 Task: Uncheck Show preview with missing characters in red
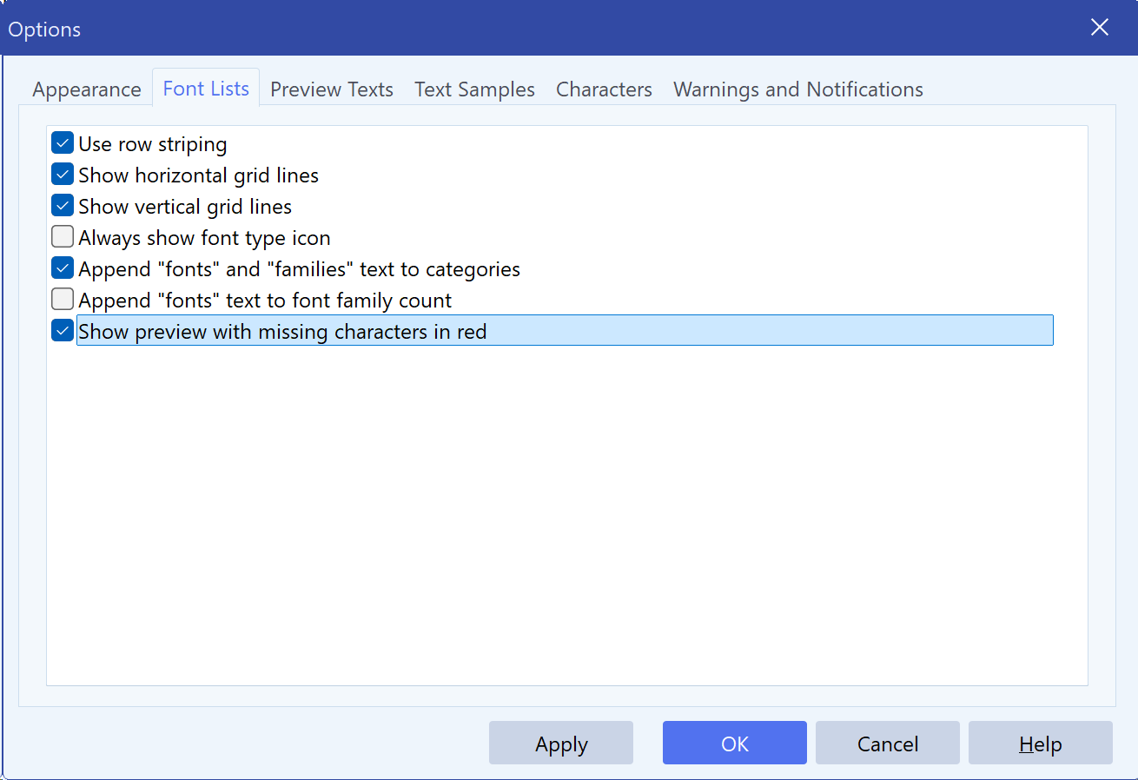tap(63, 331)
